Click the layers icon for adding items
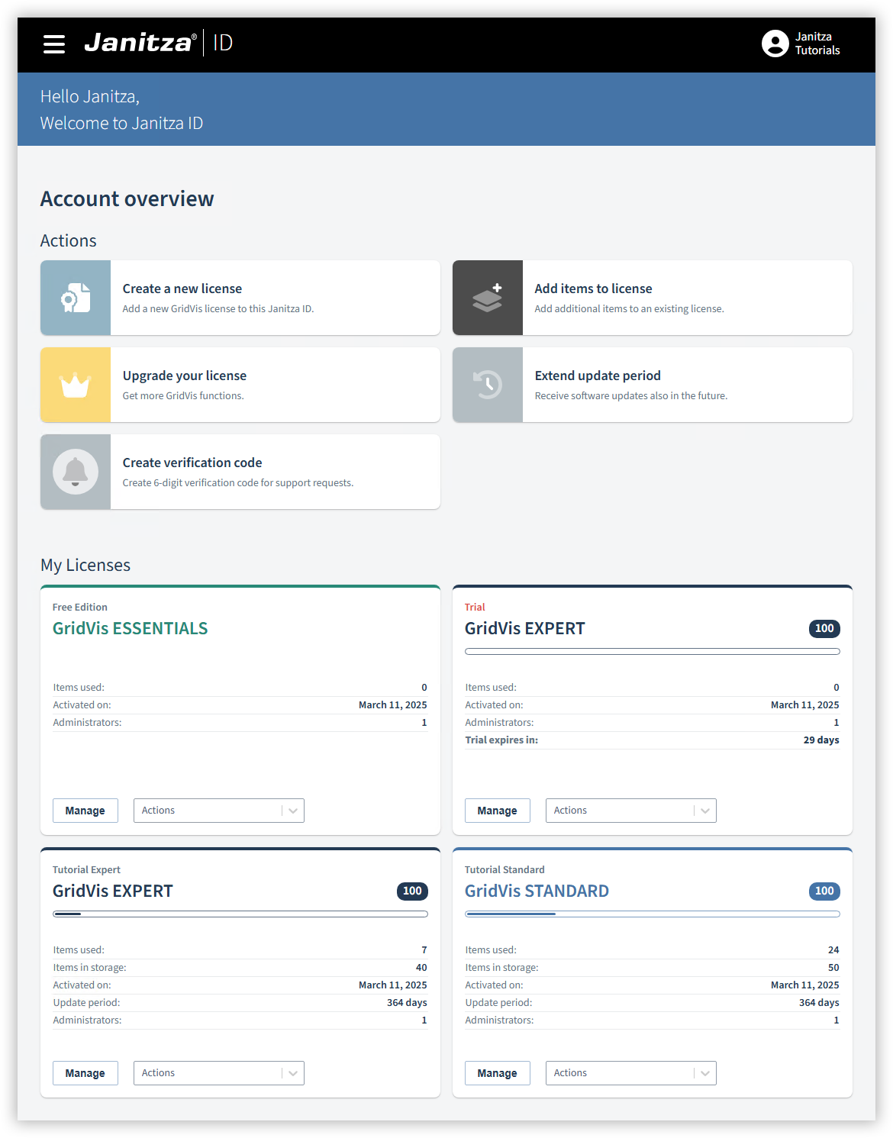This screenshot has width=893, height=1138. point(487,298)
